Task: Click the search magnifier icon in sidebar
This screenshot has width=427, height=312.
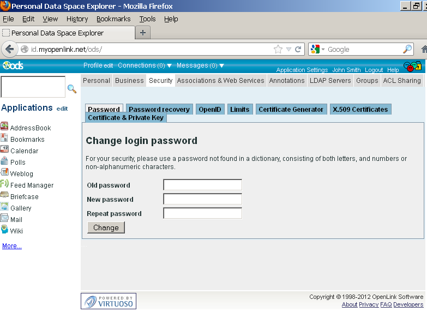Action: tap(71, 88)
